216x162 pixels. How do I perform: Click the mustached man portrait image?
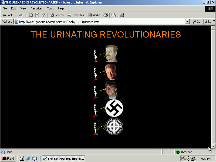(112, 53)
